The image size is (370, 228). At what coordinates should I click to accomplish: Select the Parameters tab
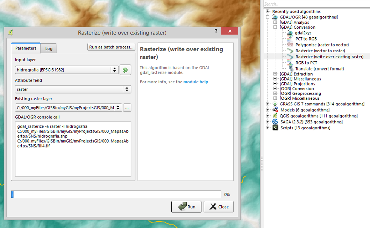(26, 48)
